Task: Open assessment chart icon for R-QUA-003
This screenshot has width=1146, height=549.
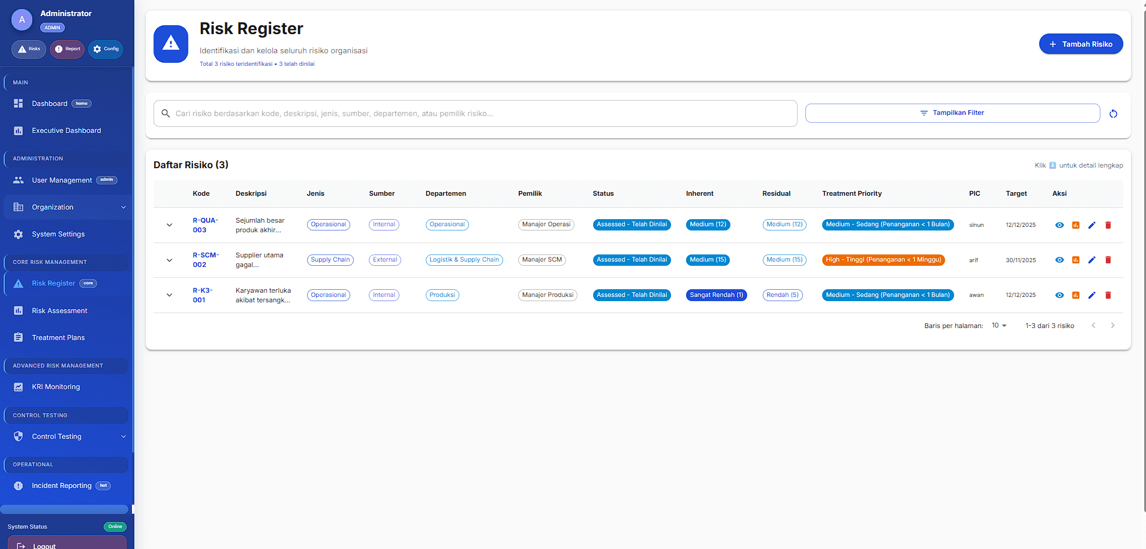Action: (1075, 225)
